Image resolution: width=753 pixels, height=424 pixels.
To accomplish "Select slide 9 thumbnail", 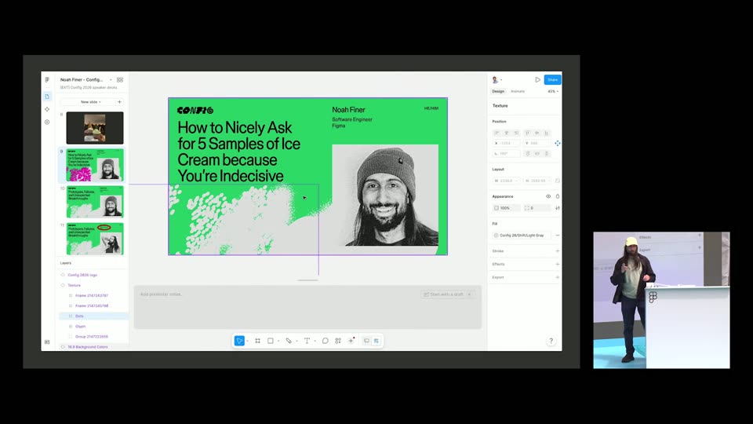I will pyautogui.click(x=95, y=165).
